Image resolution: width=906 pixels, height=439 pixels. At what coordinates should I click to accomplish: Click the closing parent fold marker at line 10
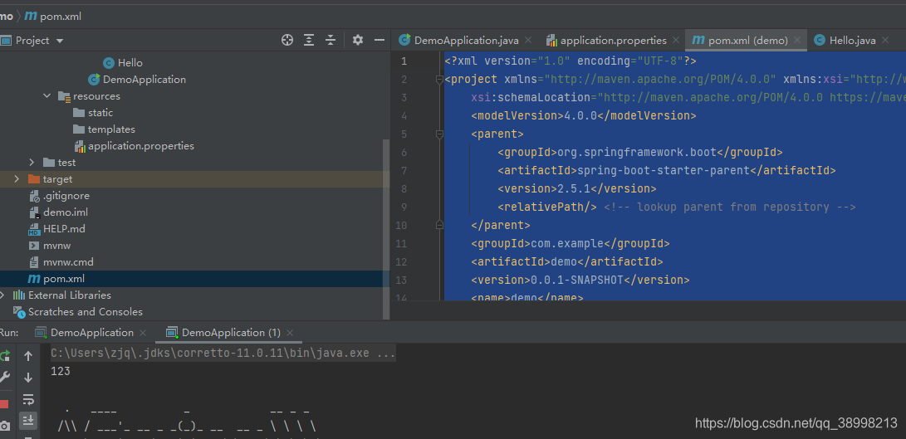pos(439,225)
